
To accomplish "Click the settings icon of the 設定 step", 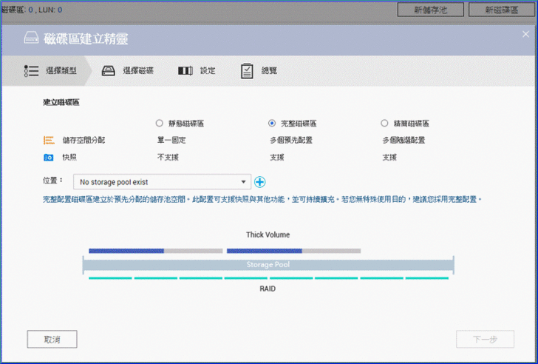I will pyautogui.click(x=185, y=71).
